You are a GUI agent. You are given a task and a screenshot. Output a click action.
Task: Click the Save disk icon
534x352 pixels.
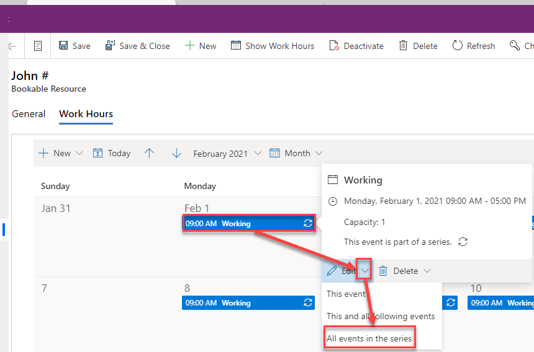click(63, 46)
